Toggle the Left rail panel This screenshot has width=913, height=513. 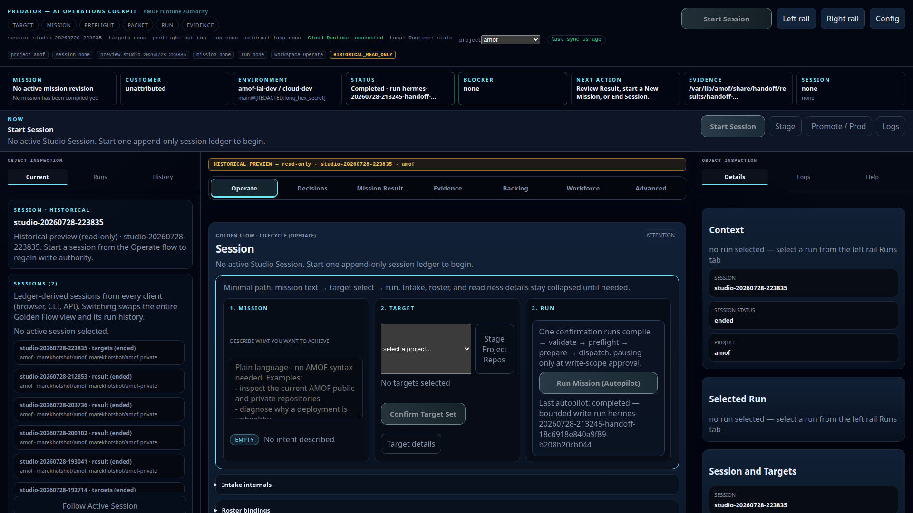(796, 19)
